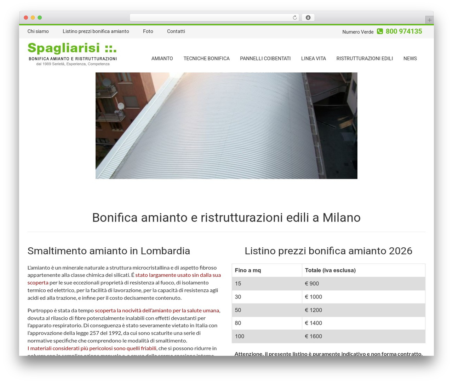Click the green maximize window dot
Screen dimensions: 453x383
point(40,18)
